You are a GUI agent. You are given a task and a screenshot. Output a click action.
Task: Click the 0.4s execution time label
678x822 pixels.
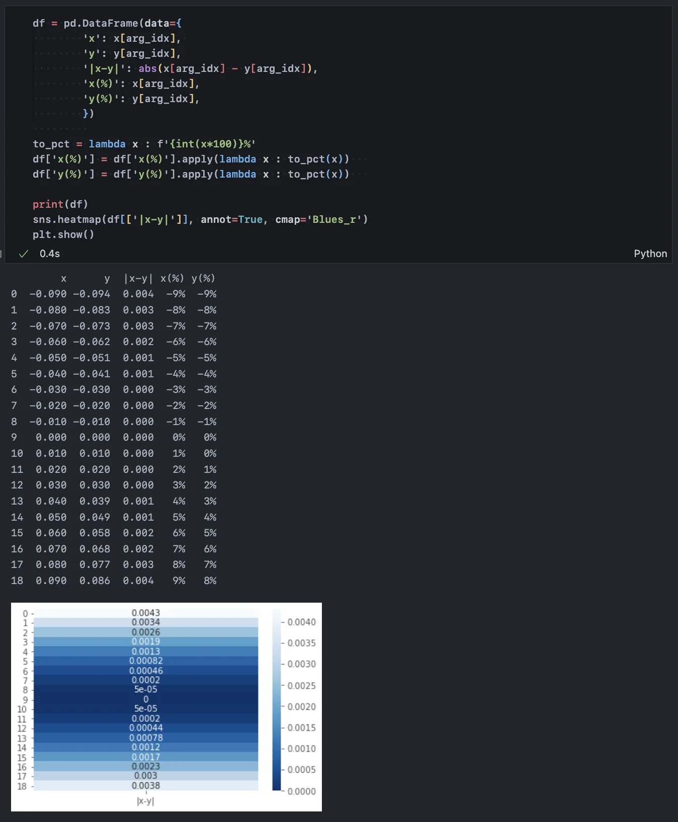[x=50, y=254]
